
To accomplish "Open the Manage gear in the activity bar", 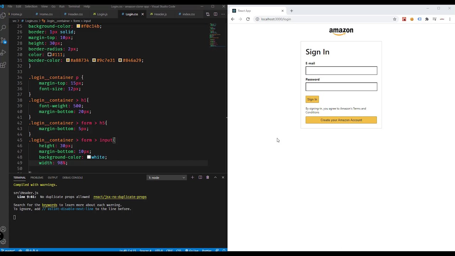I will pos(3,242).
